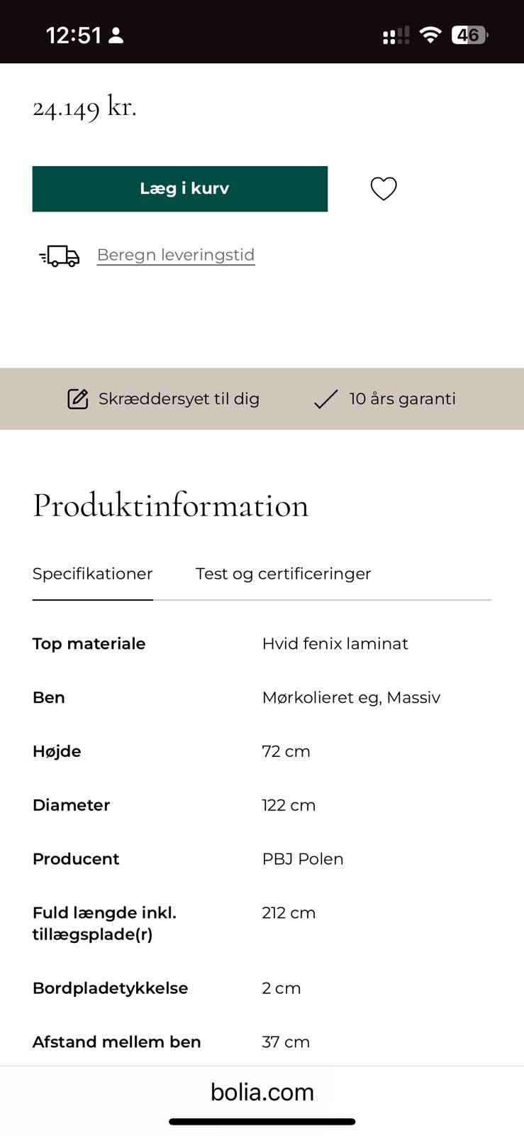This screenshot has height=1136, width=524.
Task: Tap the bolia.com address bar
Action: [262, 1092]
